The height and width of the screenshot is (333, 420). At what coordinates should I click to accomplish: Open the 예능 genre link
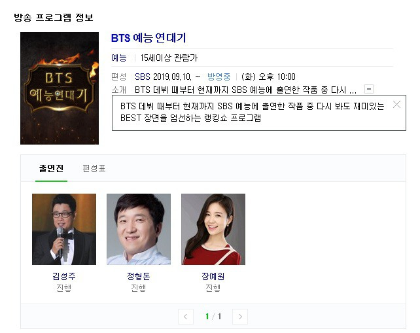[119, 58]
